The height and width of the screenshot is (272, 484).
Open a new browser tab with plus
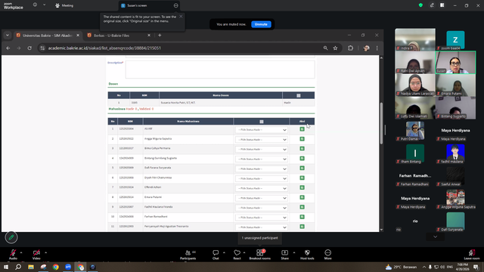[x=160, y=36]
